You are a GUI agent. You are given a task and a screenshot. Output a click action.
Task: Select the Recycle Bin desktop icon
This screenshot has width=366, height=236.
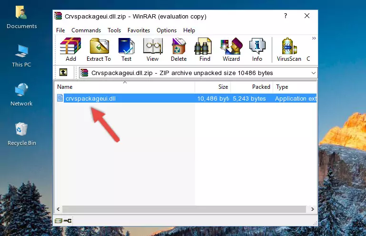click(22, 134)
